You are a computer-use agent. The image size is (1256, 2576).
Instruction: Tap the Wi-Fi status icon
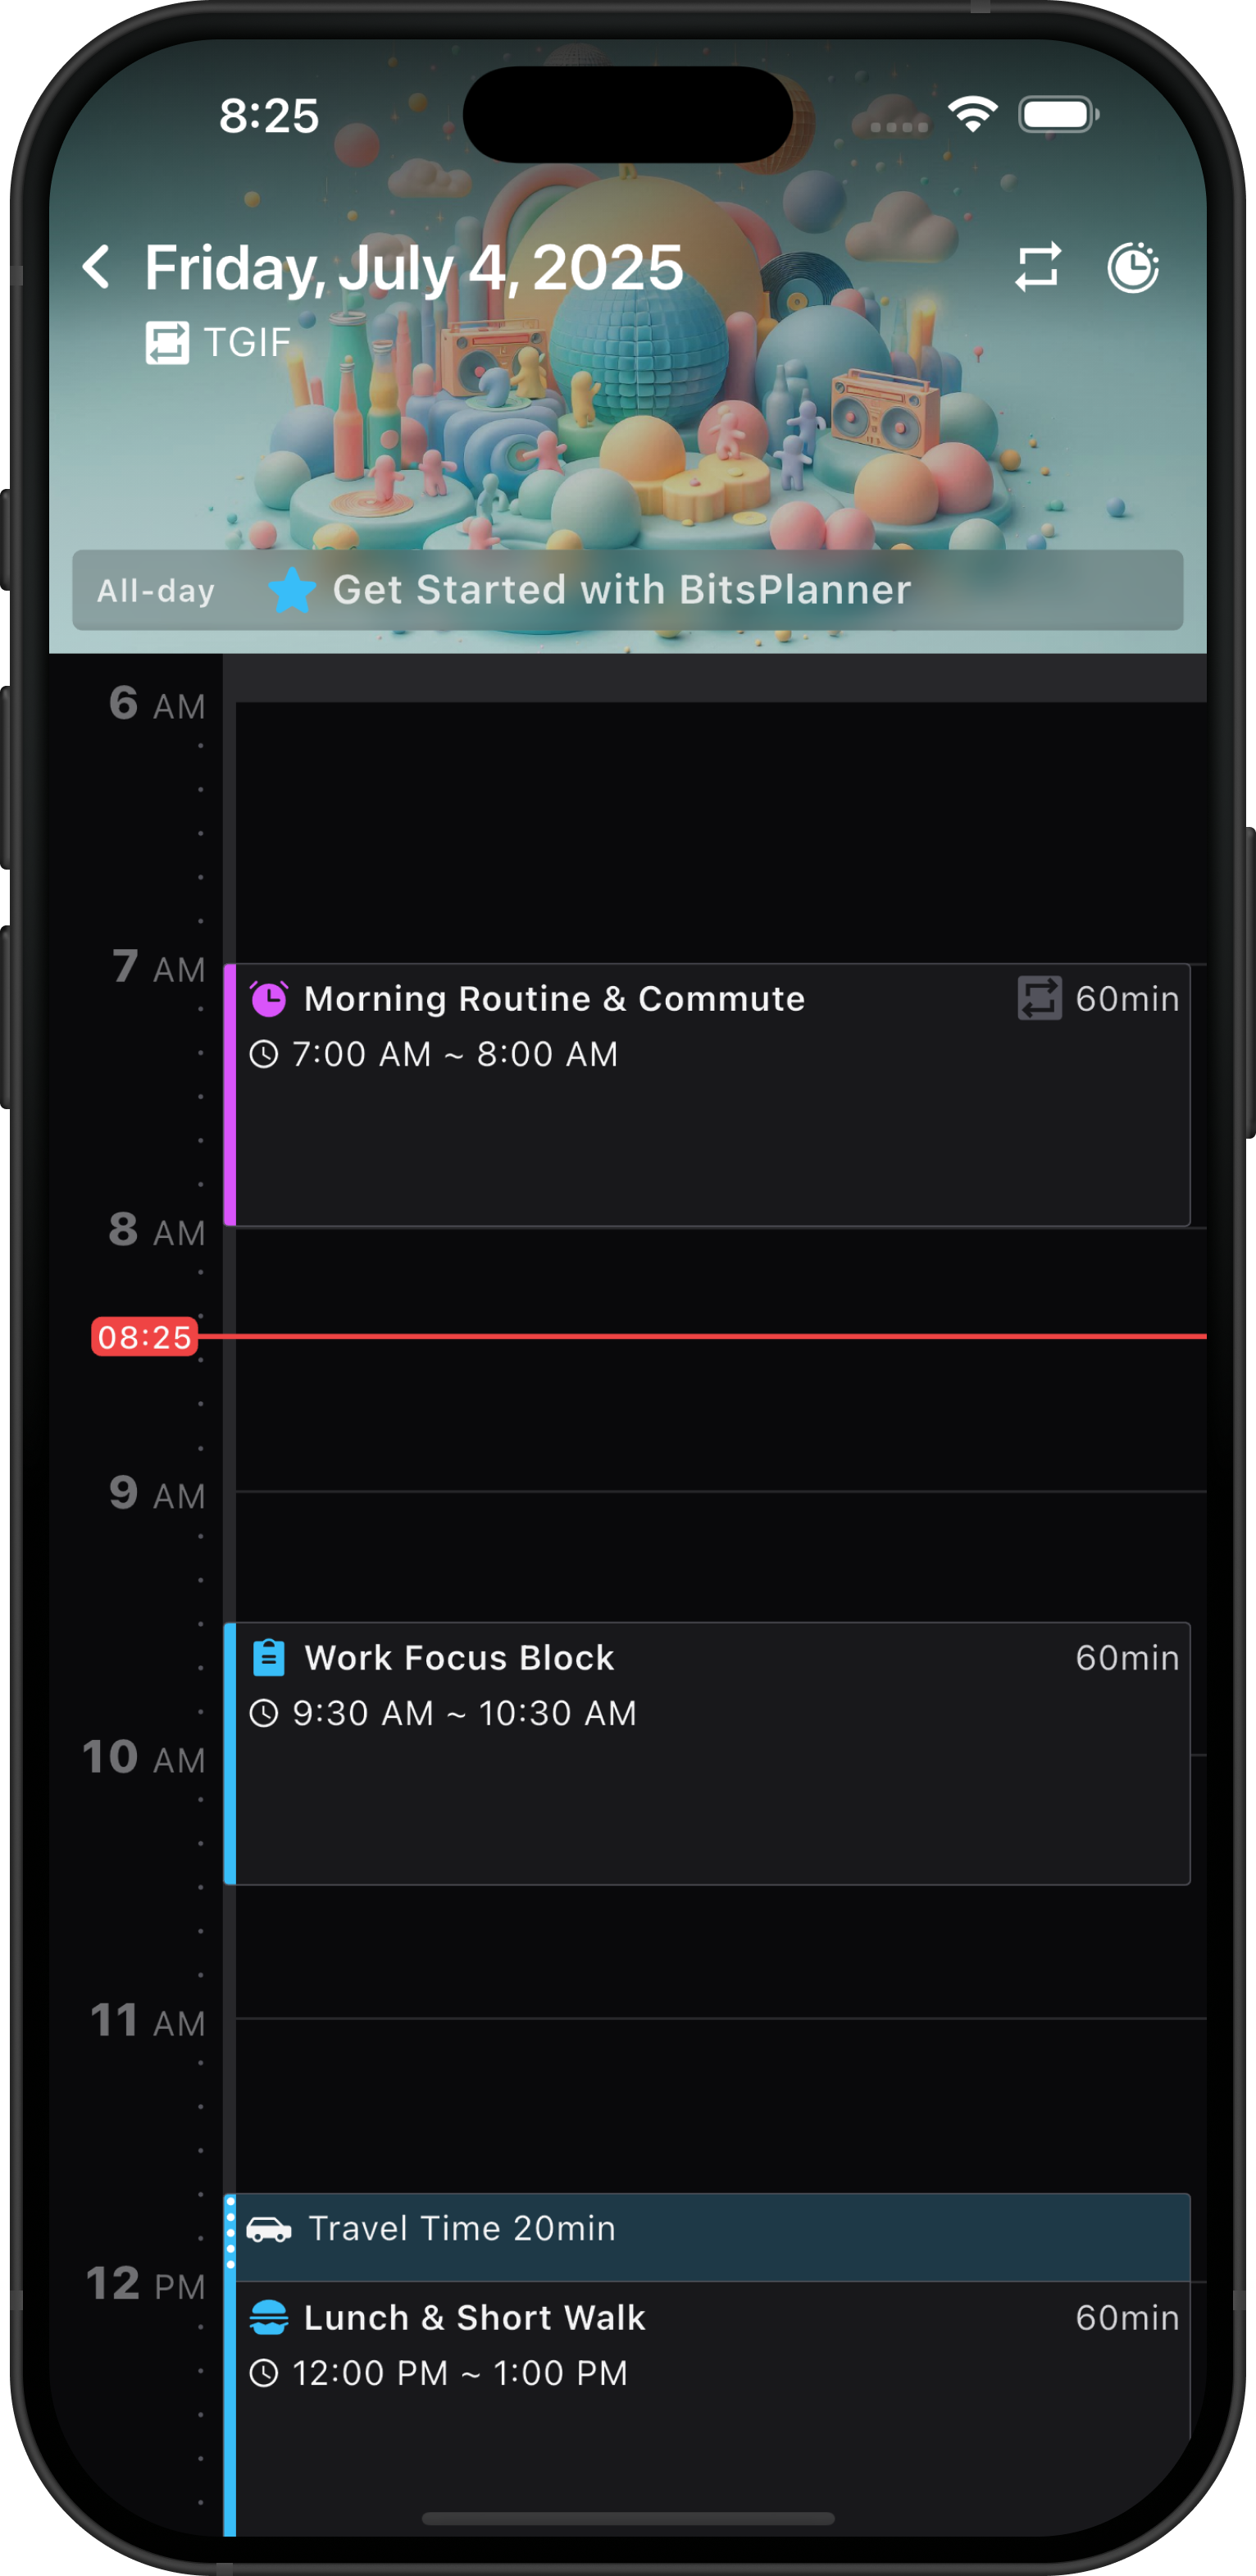click(972, 114)
